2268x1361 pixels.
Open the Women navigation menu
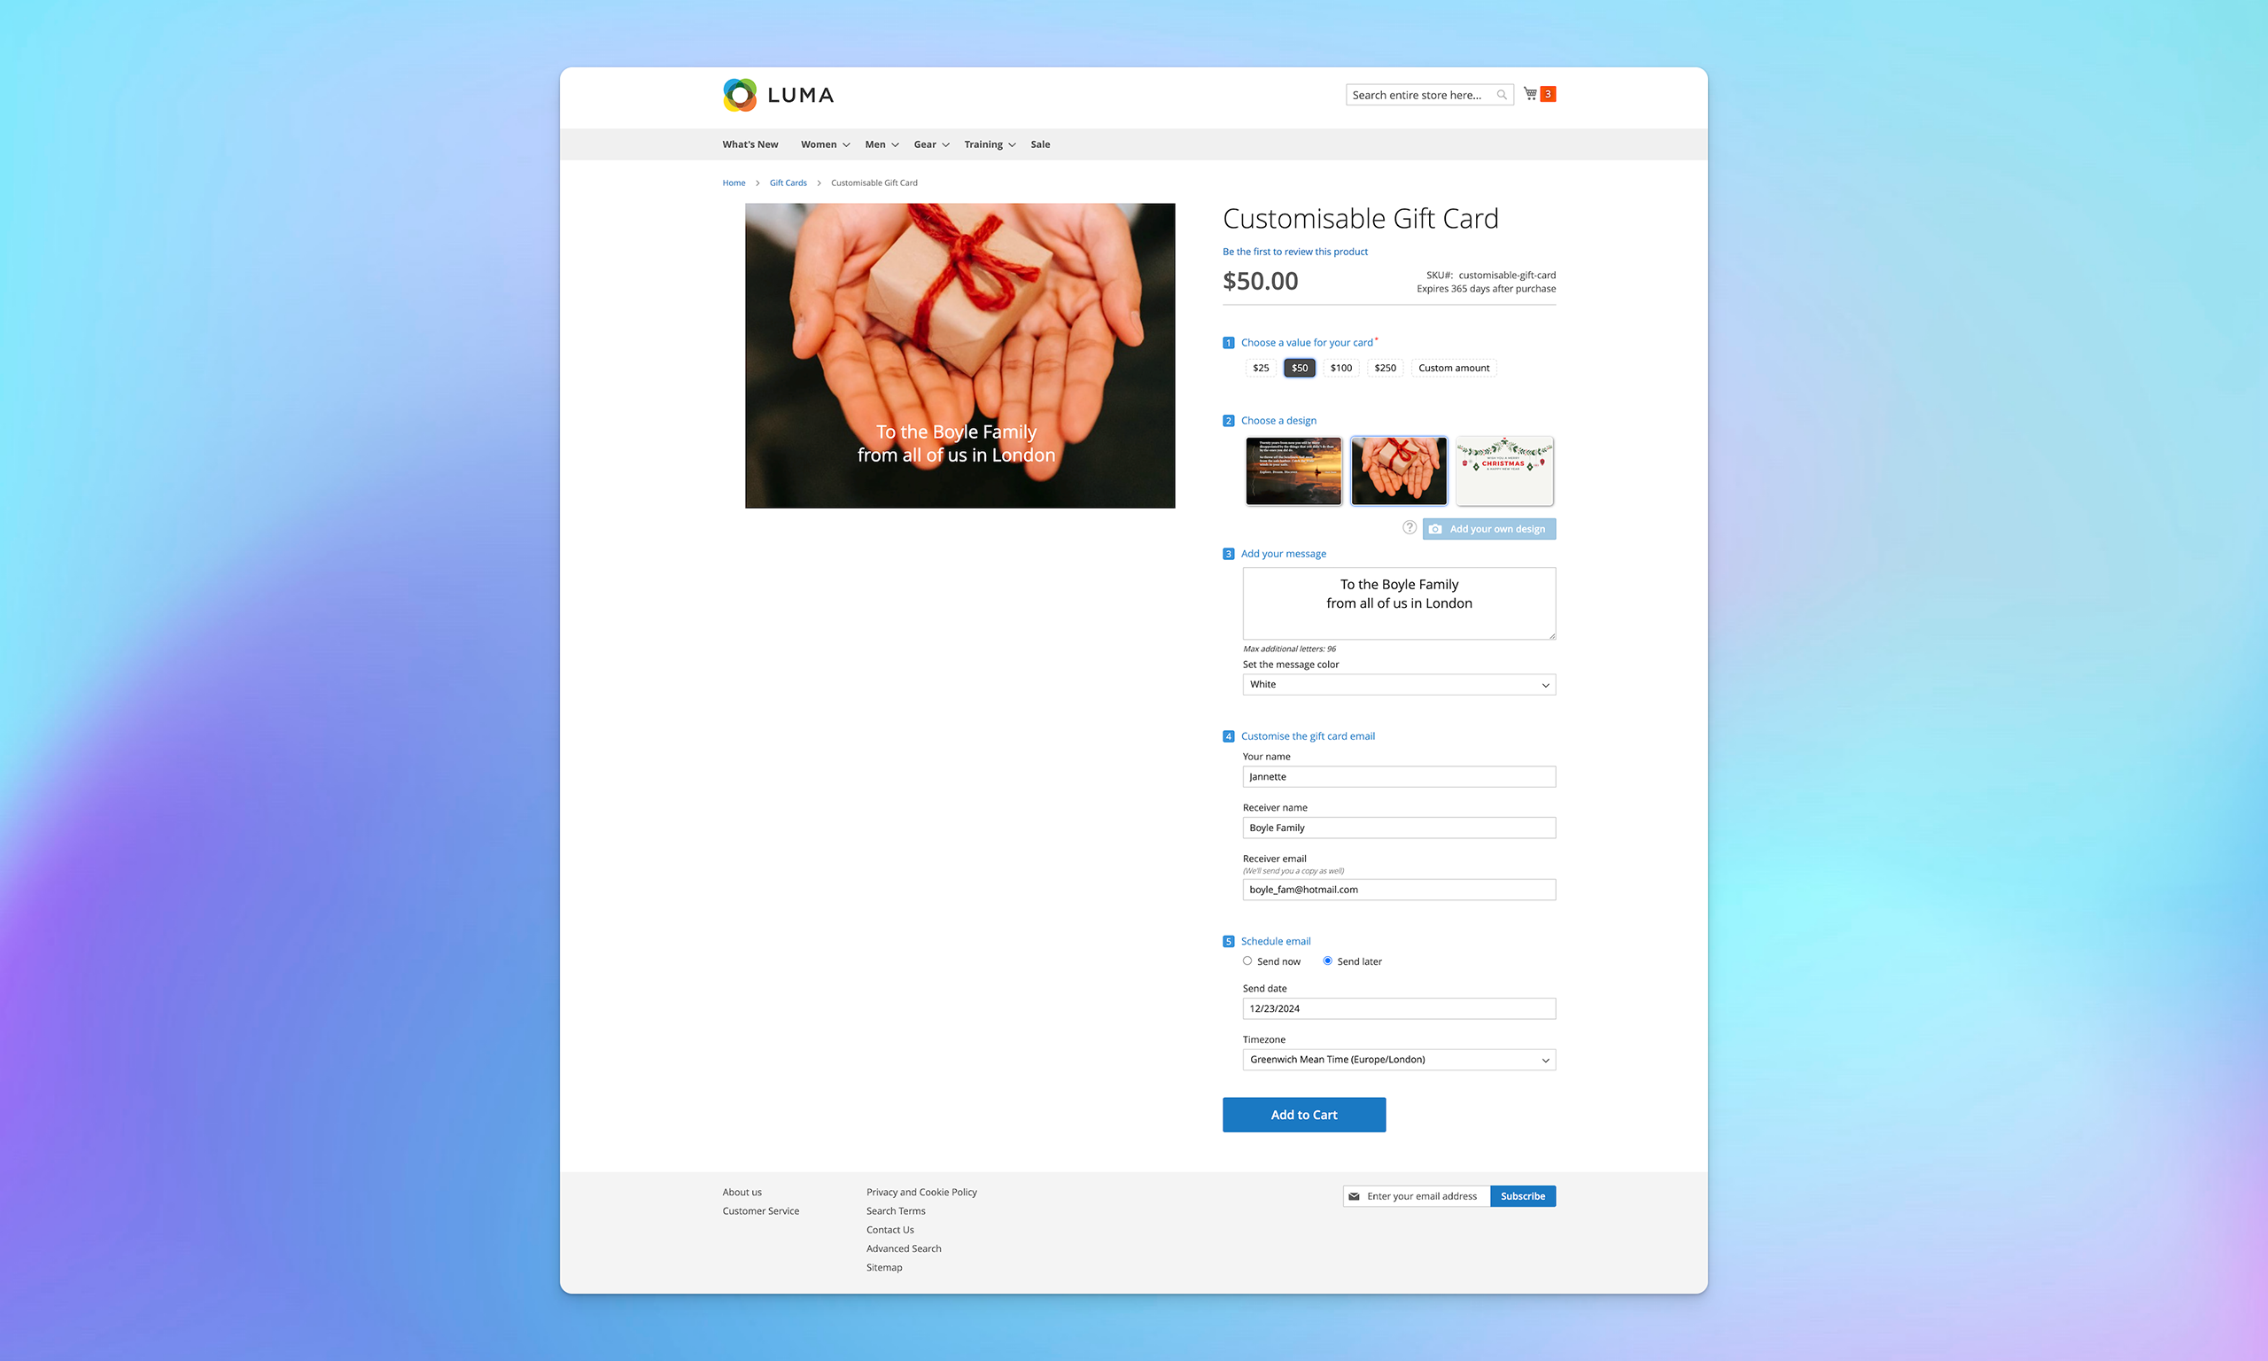tap(818, 144)
